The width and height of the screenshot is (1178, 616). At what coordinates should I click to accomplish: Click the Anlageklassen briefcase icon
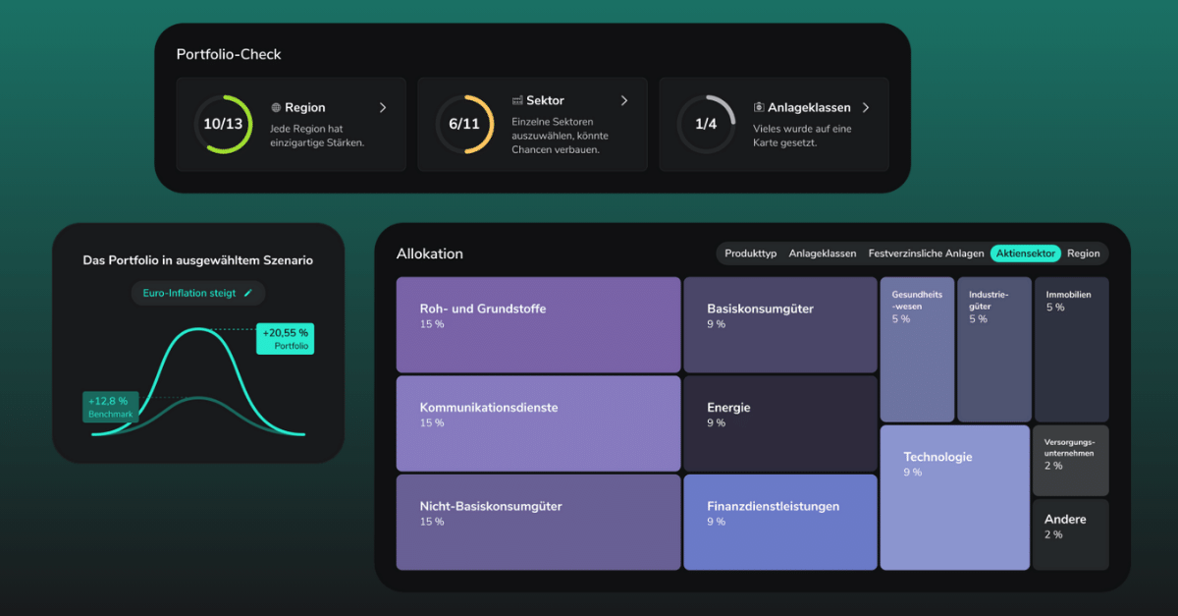click(759, 106)
